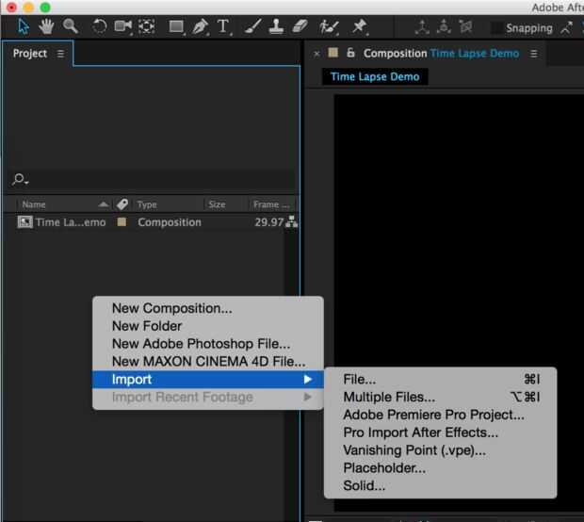This screenshot has width=584, height=522.
Task: Click Import File... in submenu
Action: point(441,380)
